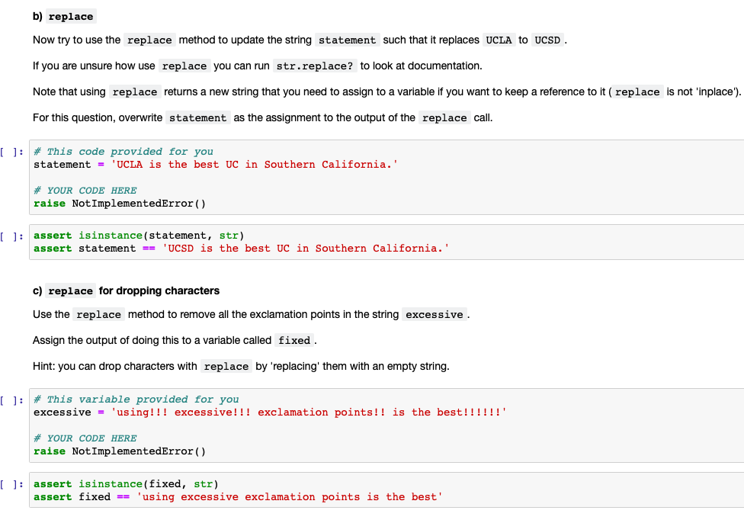Select the assert fixed equality test cell
The width and height of the screenshot is (744, 520).
pos(381,491)
